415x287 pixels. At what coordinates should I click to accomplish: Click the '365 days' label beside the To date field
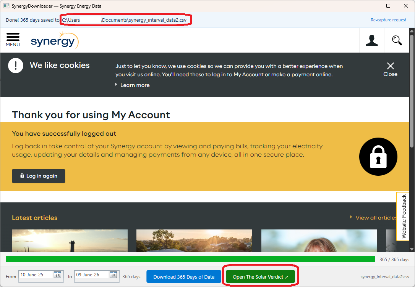point(131,277)
